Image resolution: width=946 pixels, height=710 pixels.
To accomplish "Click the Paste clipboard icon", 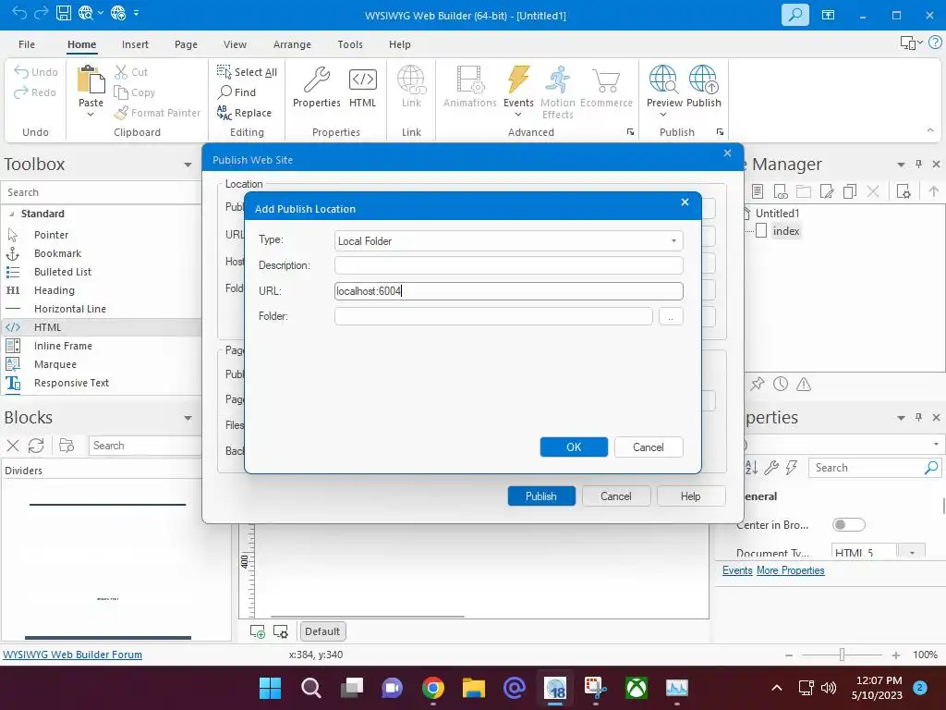I will (x=91, y=80).
